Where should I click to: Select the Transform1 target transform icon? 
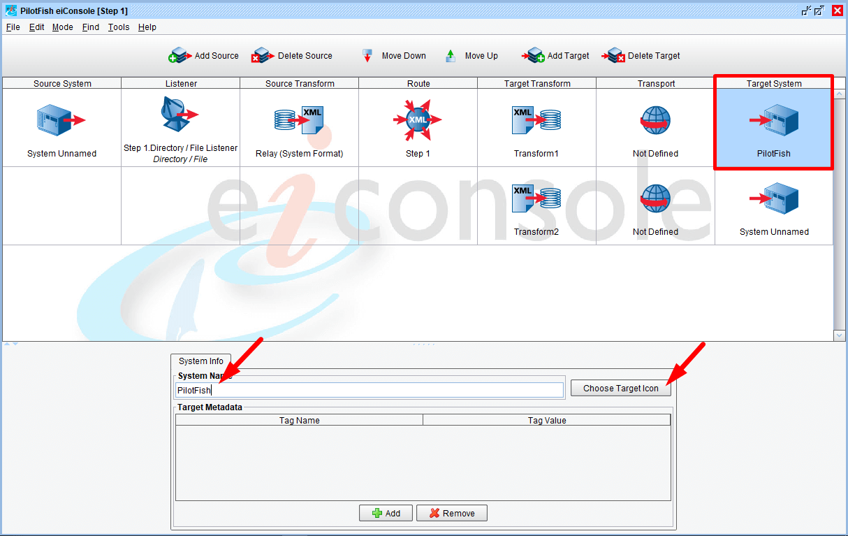pyautogui.click(x=536, y=120)
